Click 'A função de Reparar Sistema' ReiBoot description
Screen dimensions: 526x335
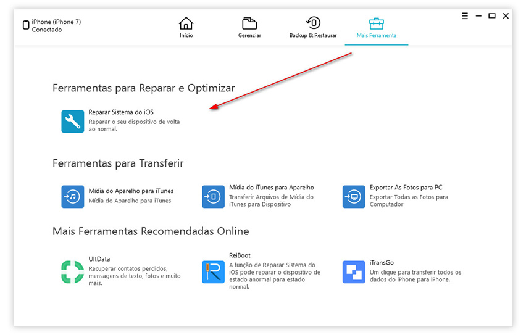(274, 276)
